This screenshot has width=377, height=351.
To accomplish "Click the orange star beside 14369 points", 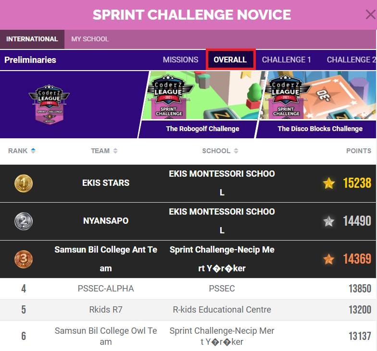I will click(x=329, y=259).
